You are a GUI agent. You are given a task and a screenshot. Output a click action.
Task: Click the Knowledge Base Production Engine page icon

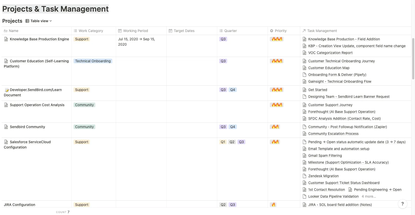coord(6,39)
